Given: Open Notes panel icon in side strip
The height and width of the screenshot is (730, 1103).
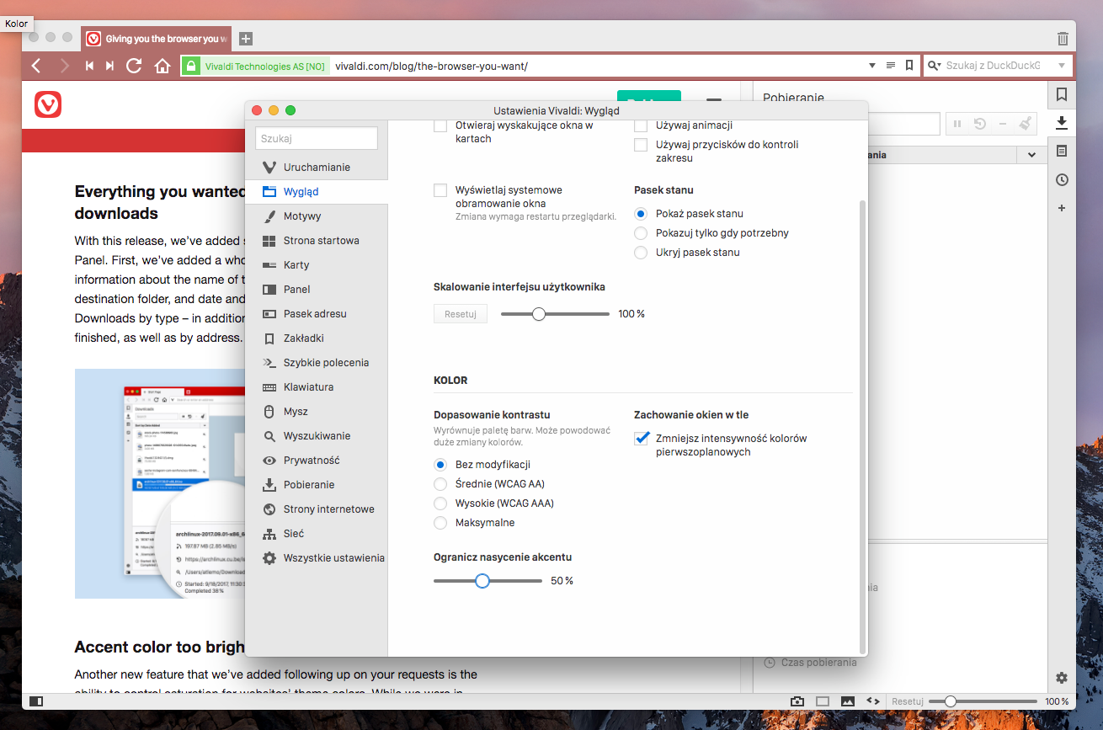Looking at the screenshot, I should point(1062,152).
